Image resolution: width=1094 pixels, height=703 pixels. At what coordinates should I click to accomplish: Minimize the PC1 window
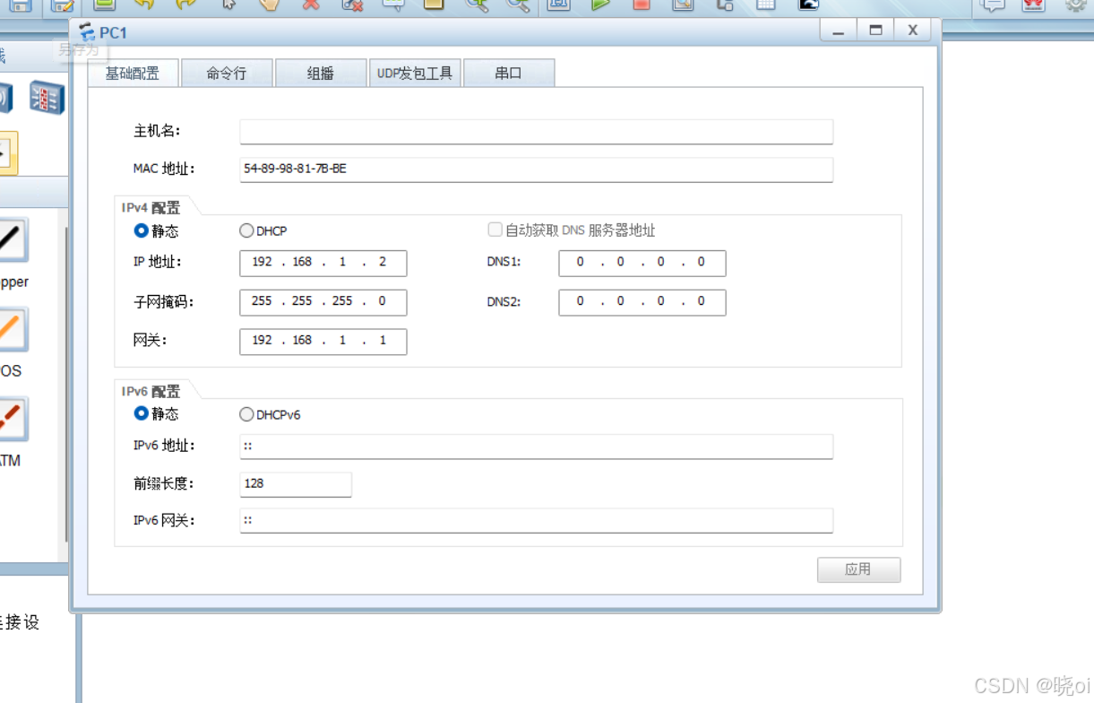pos(839,30)
